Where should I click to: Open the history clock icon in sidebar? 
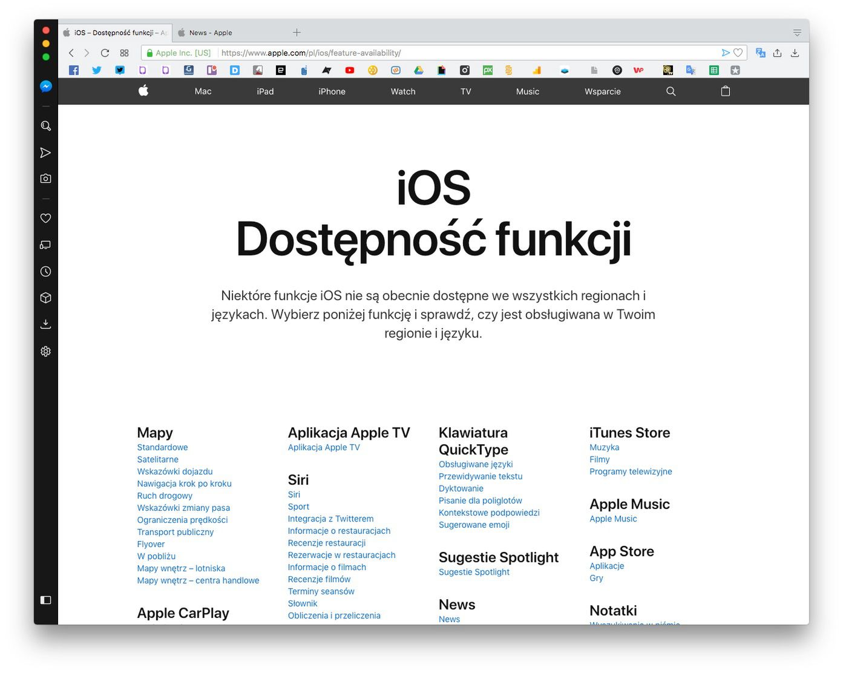[x=45, y=272]
